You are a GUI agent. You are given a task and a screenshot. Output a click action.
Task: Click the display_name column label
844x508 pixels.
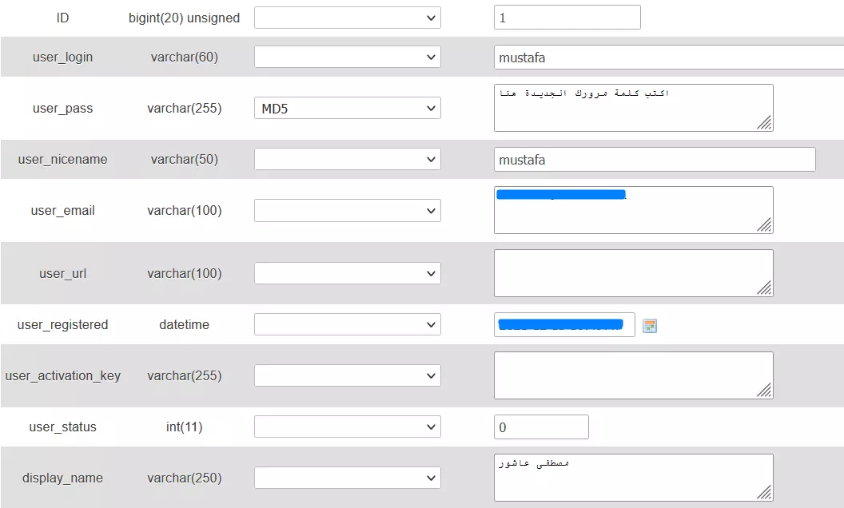62,478
